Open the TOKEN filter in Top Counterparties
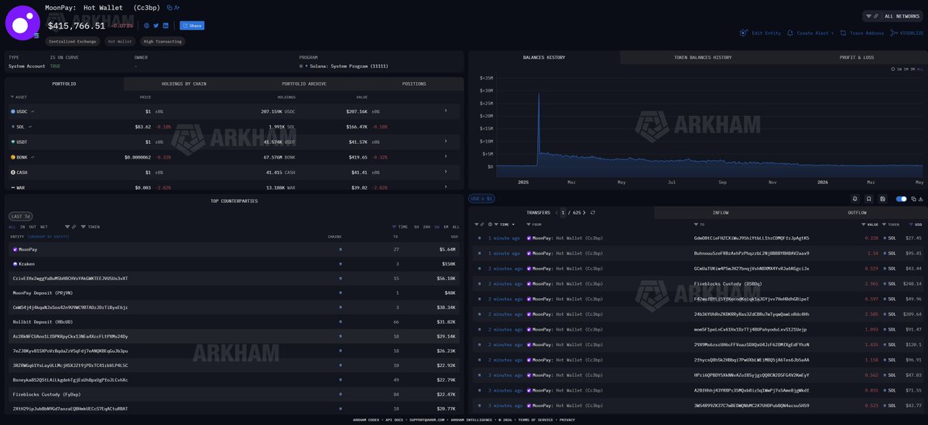 click(90, 227)
